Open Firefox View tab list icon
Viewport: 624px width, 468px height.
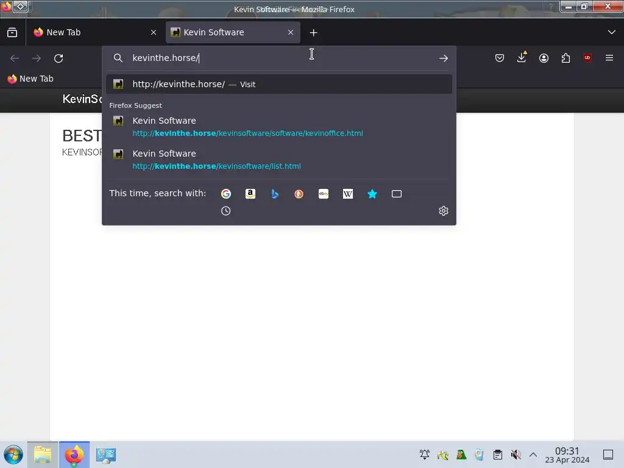coord(12,32)
